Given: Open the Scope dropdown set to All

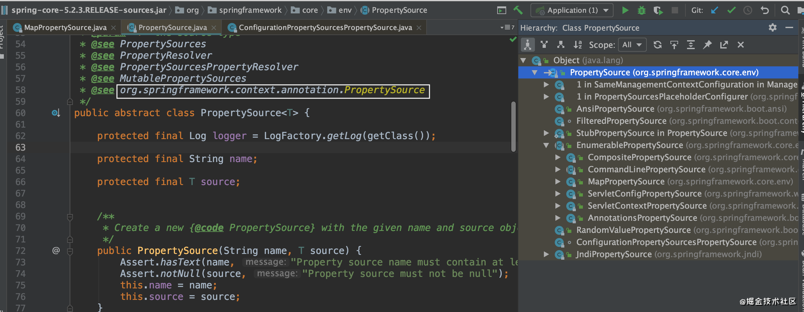Looking at the screenshot, I should (632, 45).
